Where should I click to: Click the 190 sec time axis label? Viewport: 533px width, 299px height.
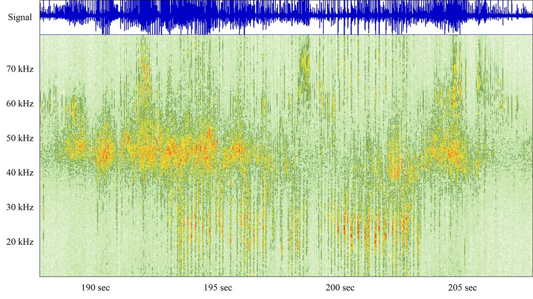click(95, 287)
